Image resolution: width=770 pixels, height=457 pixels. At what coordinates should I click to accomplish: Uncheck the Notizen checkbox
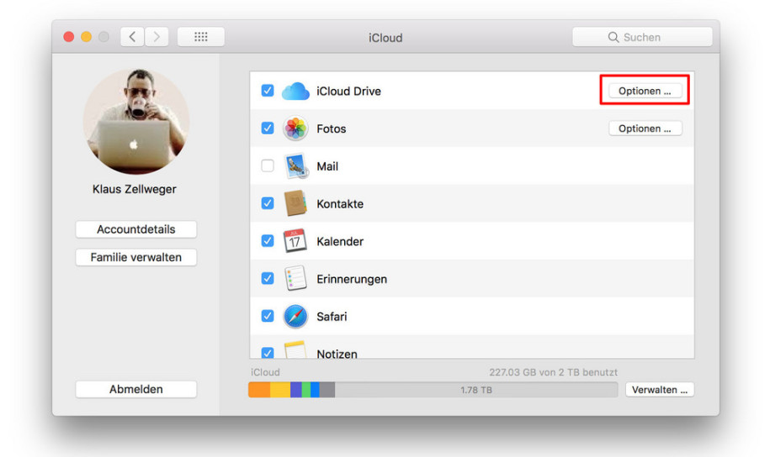coord(268,353)
